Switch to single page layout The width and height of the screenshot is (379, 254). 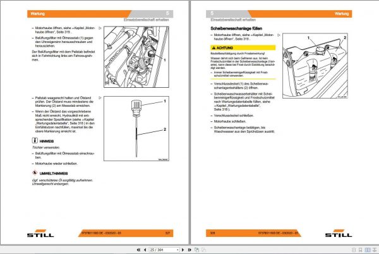click(x=354, y=250)
